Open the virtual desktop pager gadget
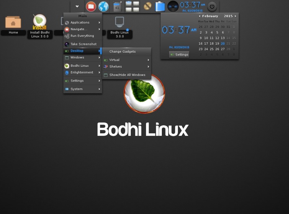The width and height of the screenshot is (289, 214). 132,6
